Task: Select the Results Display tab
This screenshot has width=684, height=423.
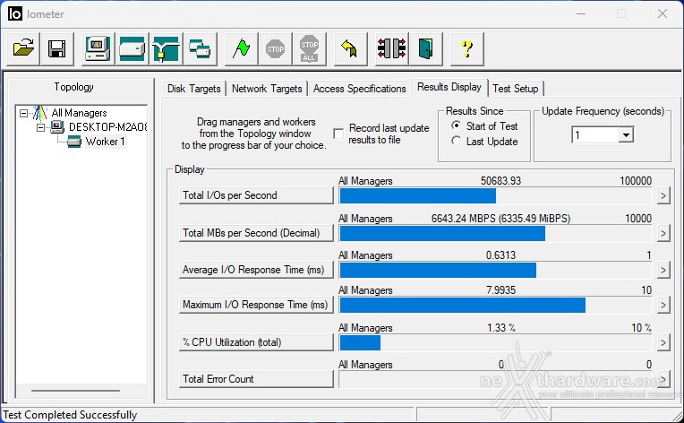Action: 449,87
